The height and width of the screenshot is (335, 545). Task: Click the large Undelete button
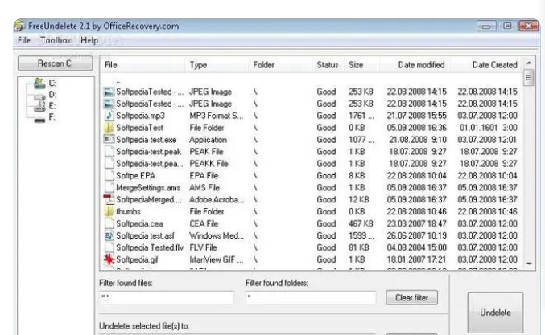(x=495, y=313)
